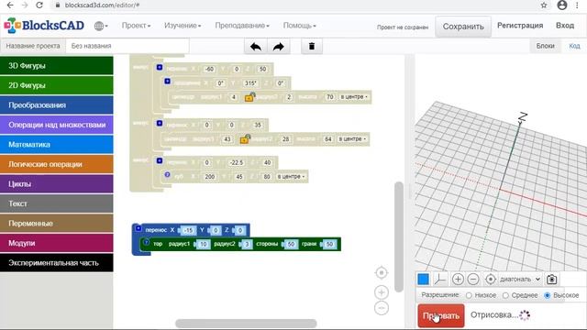
Task: Select Низкое resolution radio button
Action: point(469,295)
